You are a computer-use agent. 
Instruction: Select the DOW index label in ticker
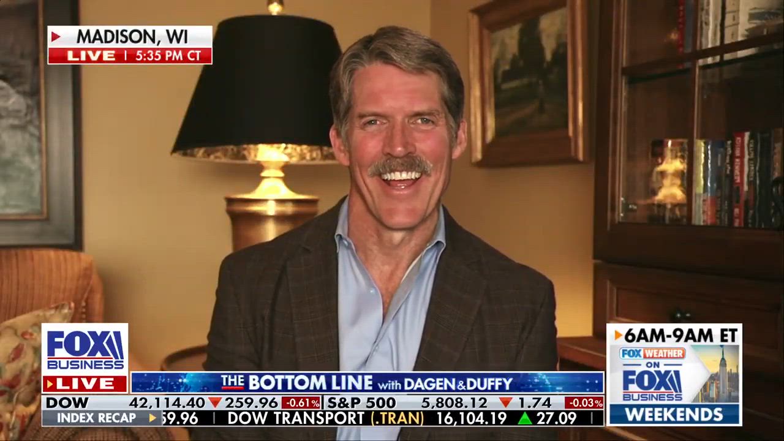click(x=67, y=403)
